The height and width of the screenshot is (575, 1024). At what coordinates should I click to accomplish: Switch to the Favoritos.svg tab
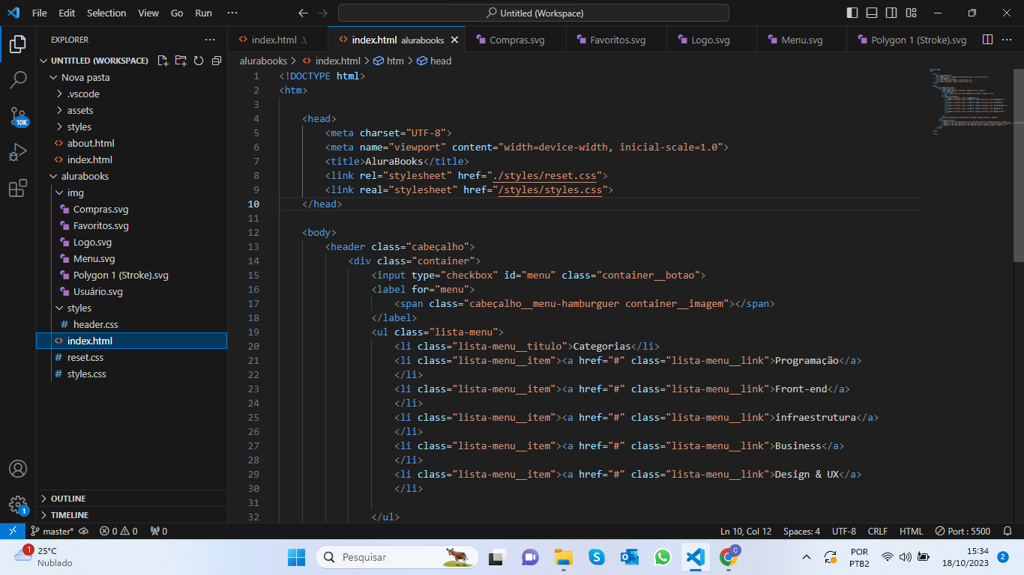pyautogui.click(x=617, y=40)
